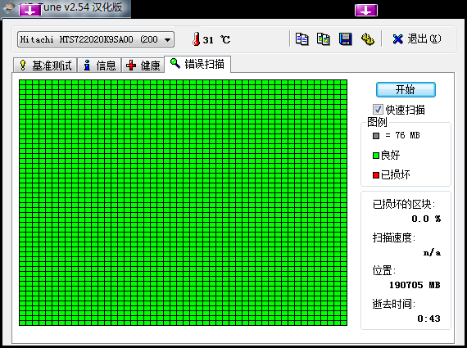Click the purple arrow icon at top right
Image resolution: width=467 pixels, height=348 pixels.
pyautogui.click(x=366, y=11)
